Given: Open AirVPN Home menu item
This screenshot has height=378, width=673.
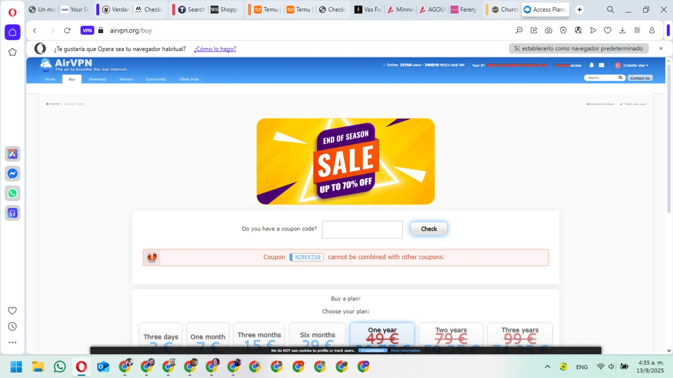Looking at the screenshot, I should pyautogui.click(x=50, y=79).
